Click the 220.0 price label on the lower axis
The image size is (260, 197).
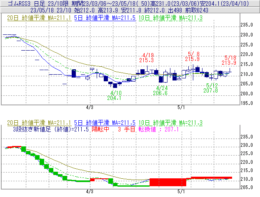(247, 162)
